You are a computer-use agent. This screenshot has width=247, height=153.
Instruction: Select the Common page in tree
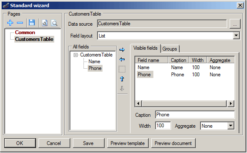point(25,32)
